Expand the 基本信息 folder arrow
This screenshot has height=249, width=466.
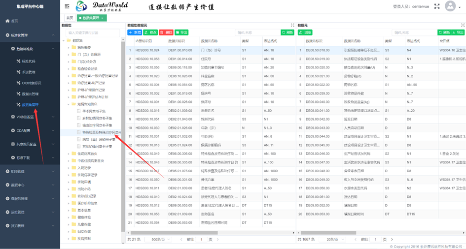(69, 210)
